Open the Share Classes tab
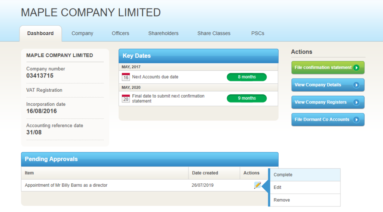 click(x=214, y=34)
